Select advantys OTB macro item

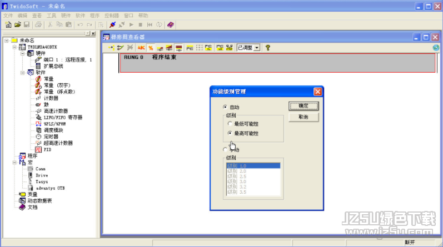[x=50, y=188]
